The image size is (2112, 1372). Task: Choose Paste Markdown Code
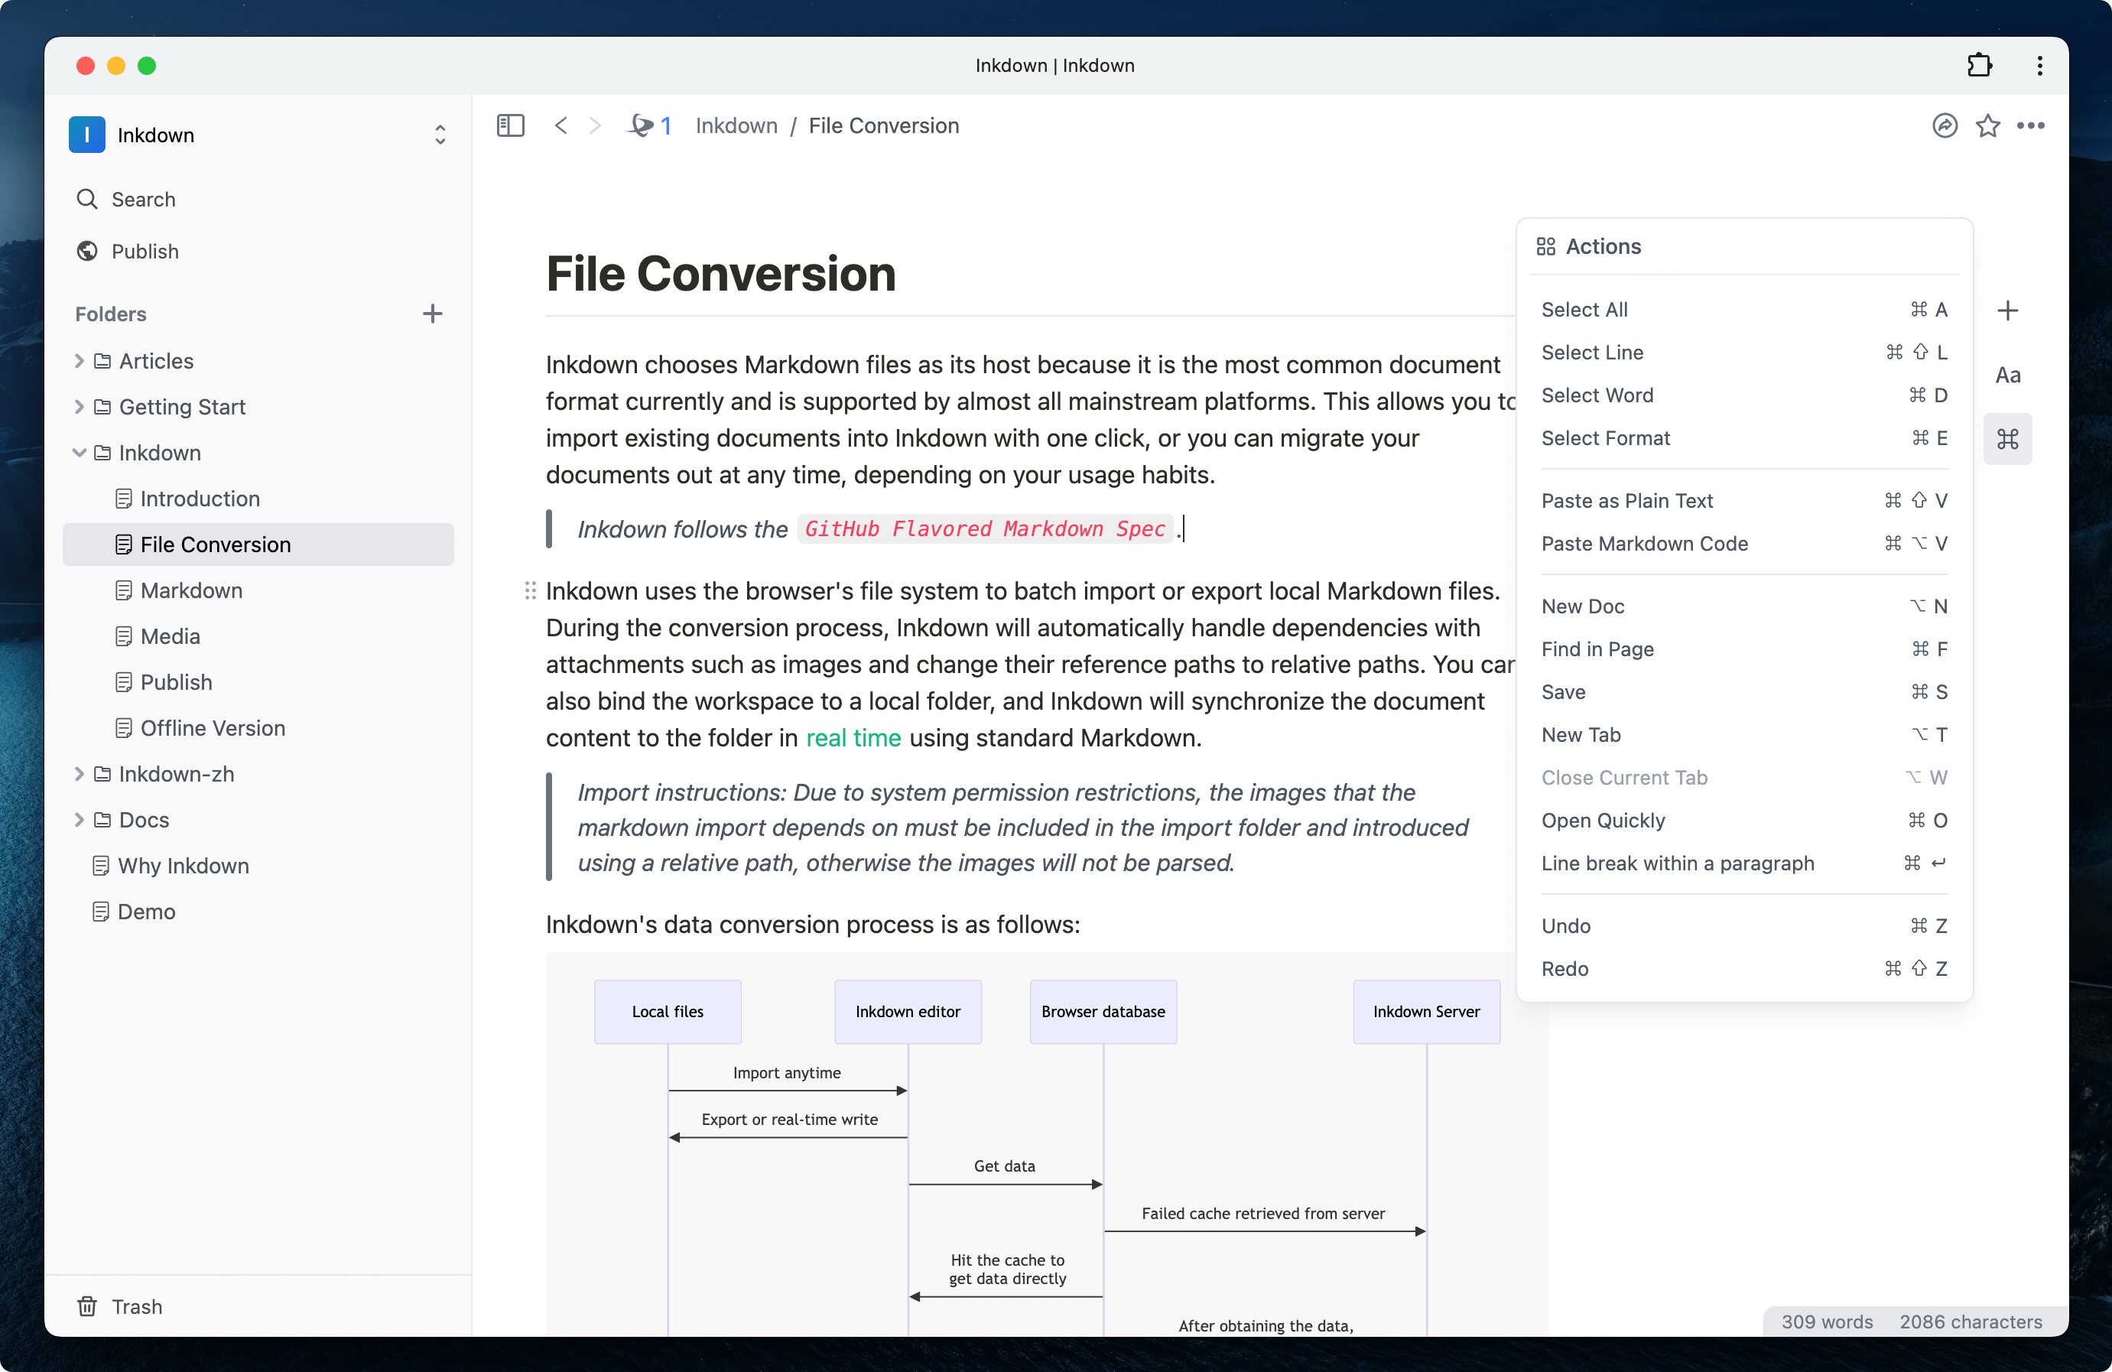(x=1743, y=543)
